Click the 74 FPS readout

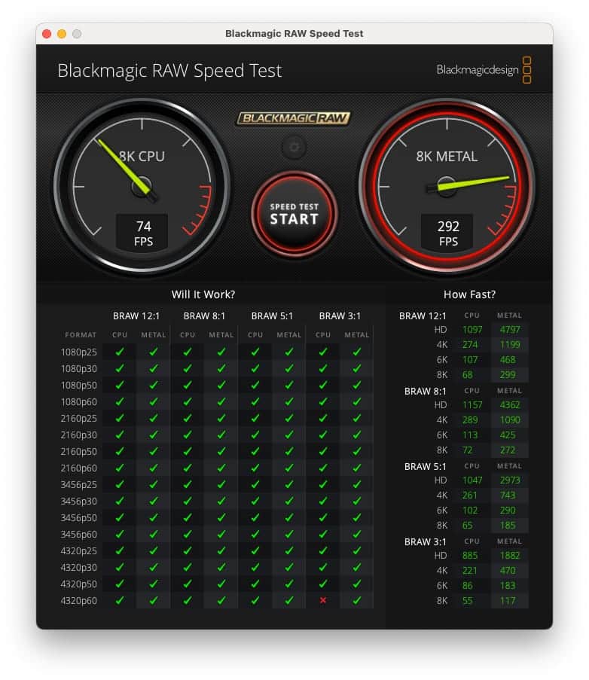[x=142, y=233]
